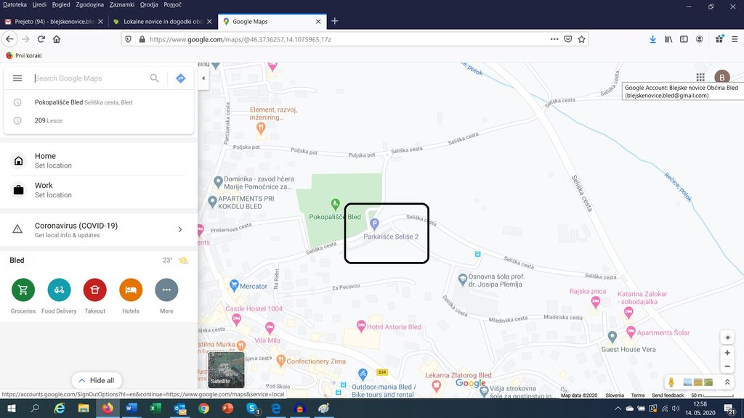Collapse the side panel arrow
The width and height of the screenshot is (744, 418).
203,78
